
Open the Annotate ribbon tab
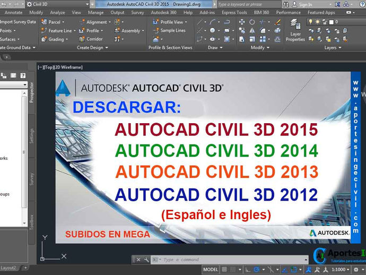pyautogui.click(x=14, y=12)
